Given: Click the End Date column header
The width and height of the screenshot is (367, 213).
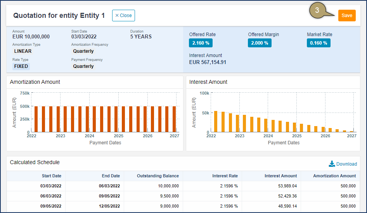Looking at the screenshot, I should point(111,176).
